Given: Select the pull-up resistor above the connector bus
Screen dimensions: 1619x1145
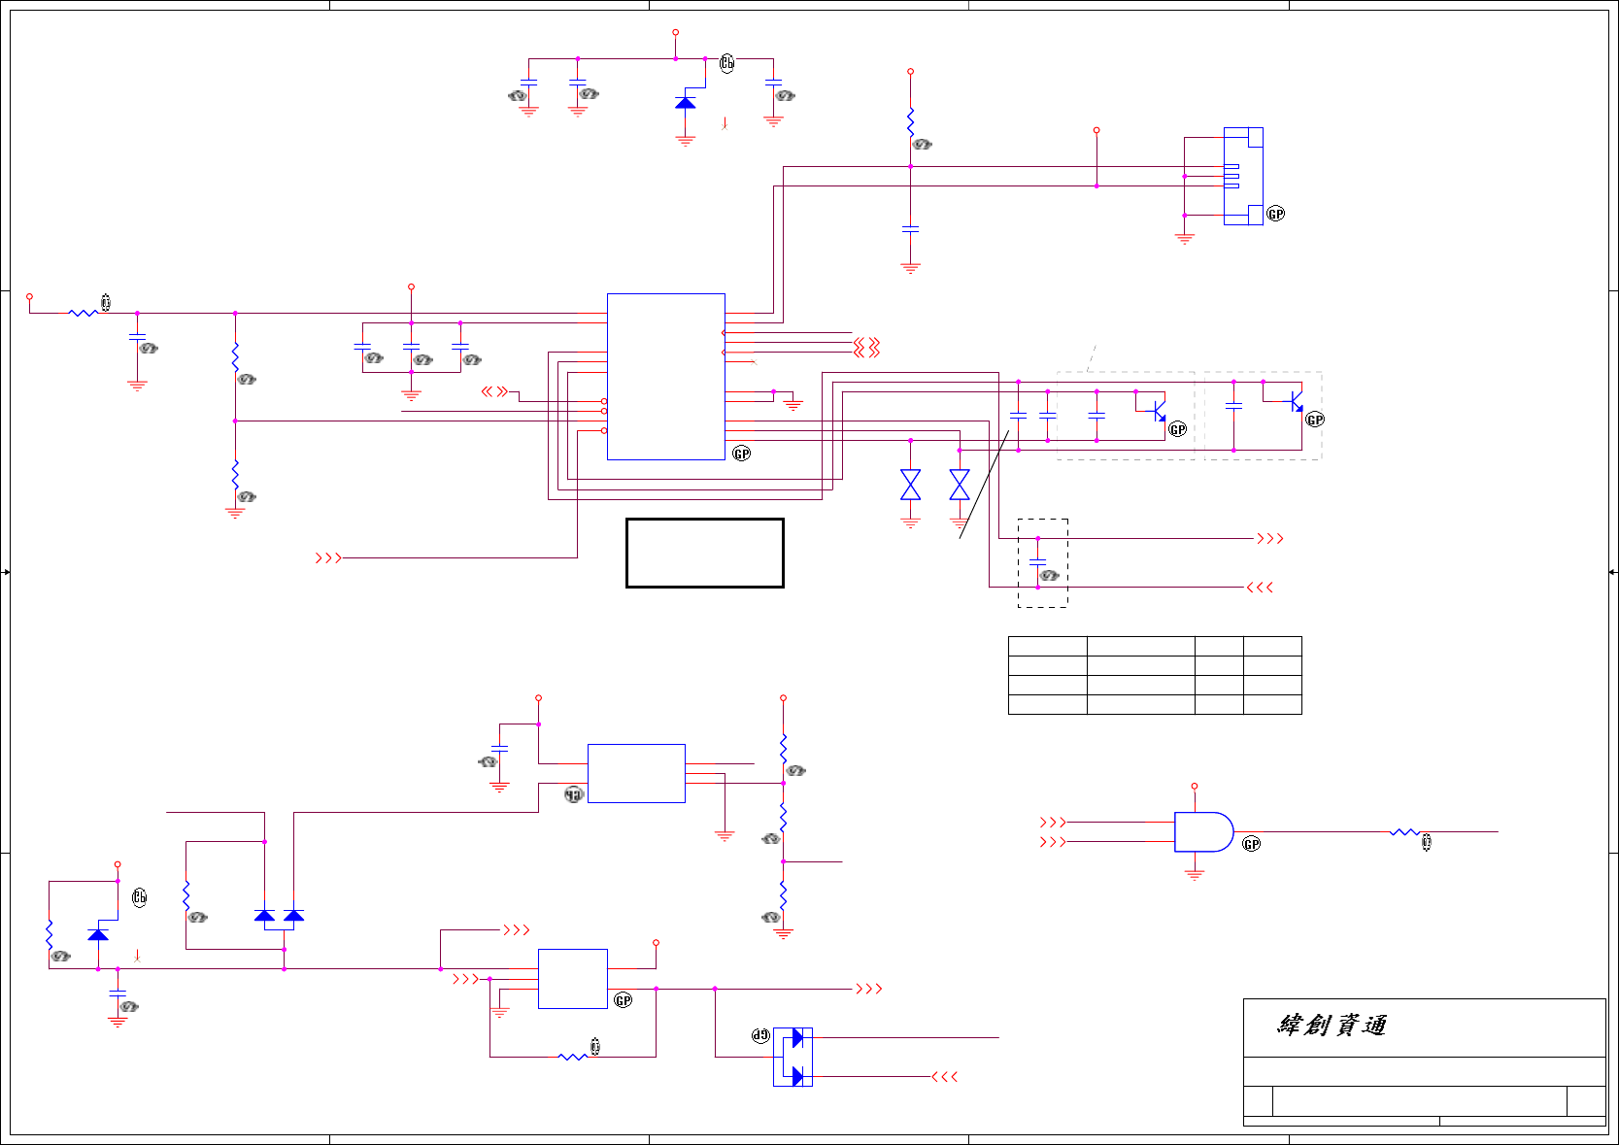Looking at the screenshot, I should (x=910, y=123).
